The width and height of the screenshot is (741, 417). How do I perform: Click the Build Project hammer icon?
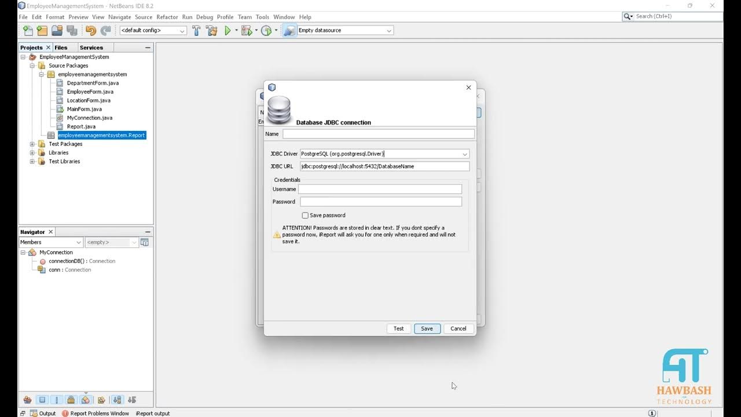(x=196, y=31)
